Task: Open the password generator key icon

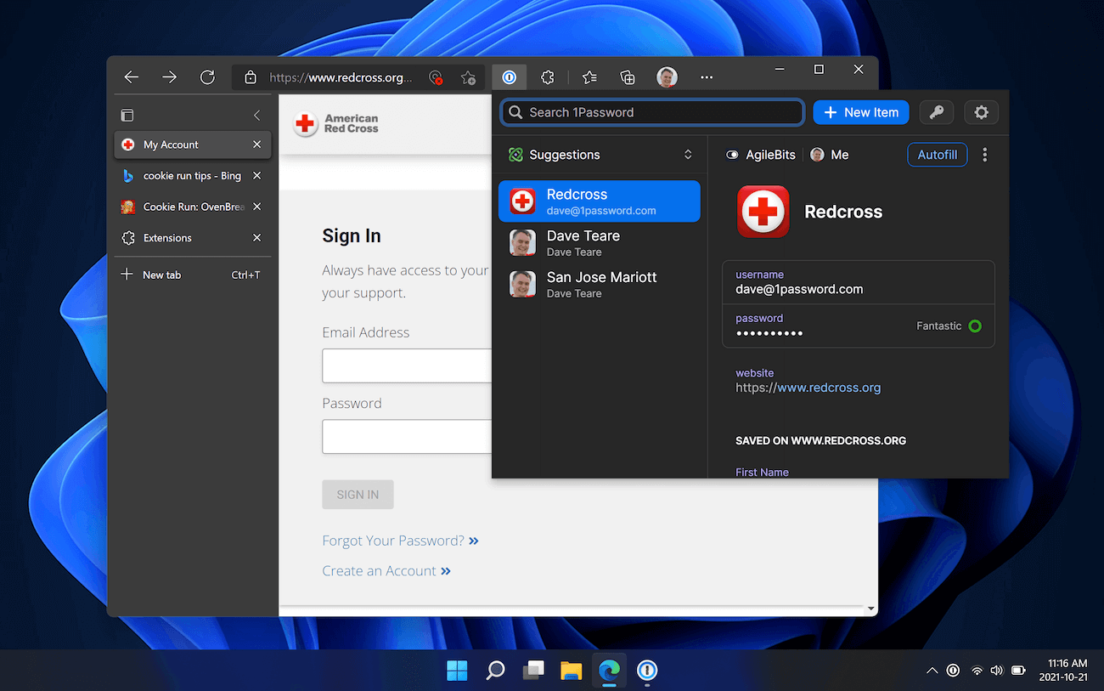Action: click(x=936, y=112)
